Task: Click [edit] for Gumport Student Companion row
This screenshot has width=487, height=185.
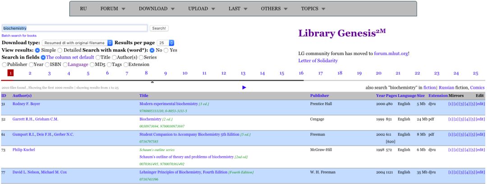Action: pyautogui.click(x=480, y=134)
